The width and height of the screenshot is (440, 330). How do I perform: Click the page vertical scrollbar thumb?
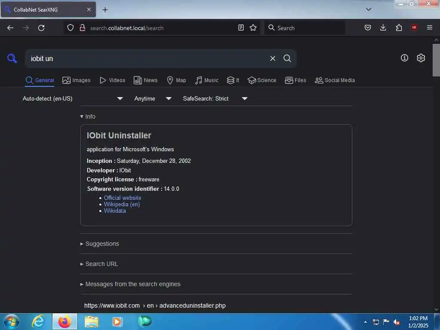click(x=436, y=60)
